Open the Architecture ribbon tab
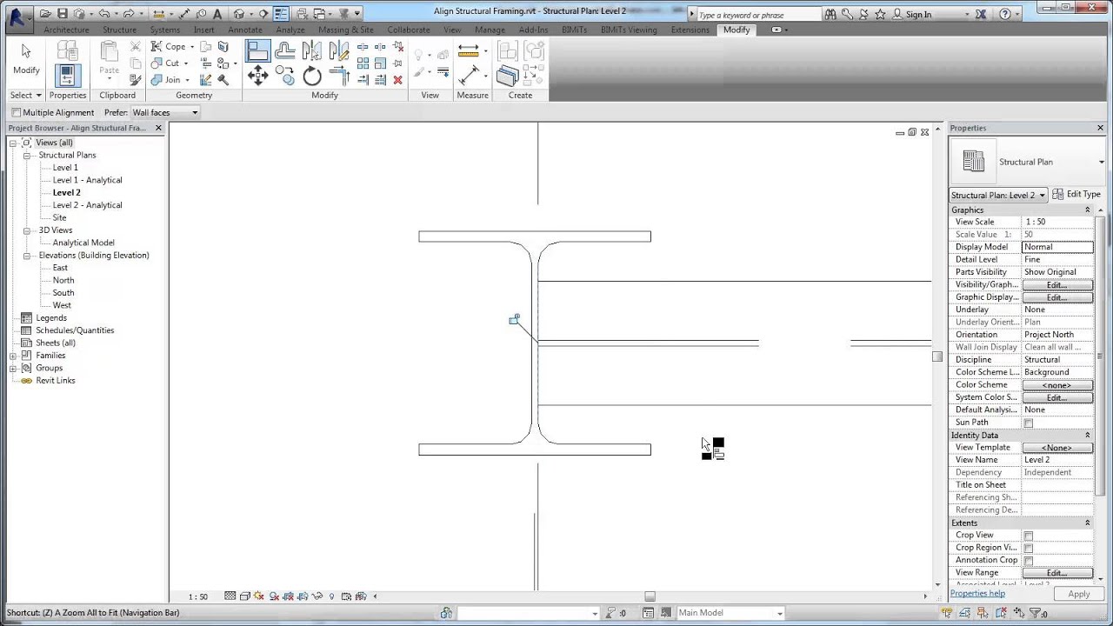The image size is (1113, 626). 66,30
